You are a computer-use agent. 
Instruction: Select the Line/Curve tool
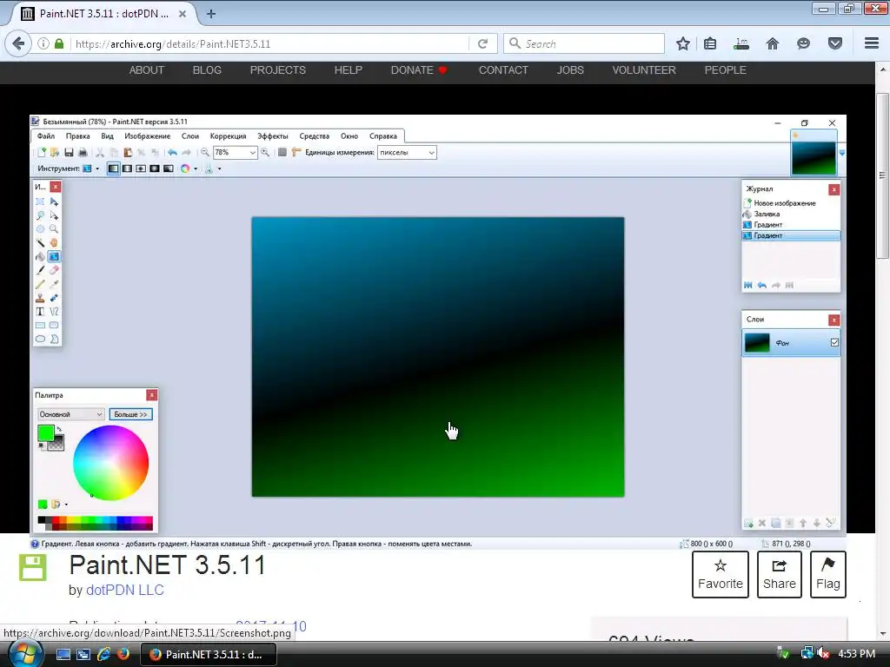[x=54, y=312]
